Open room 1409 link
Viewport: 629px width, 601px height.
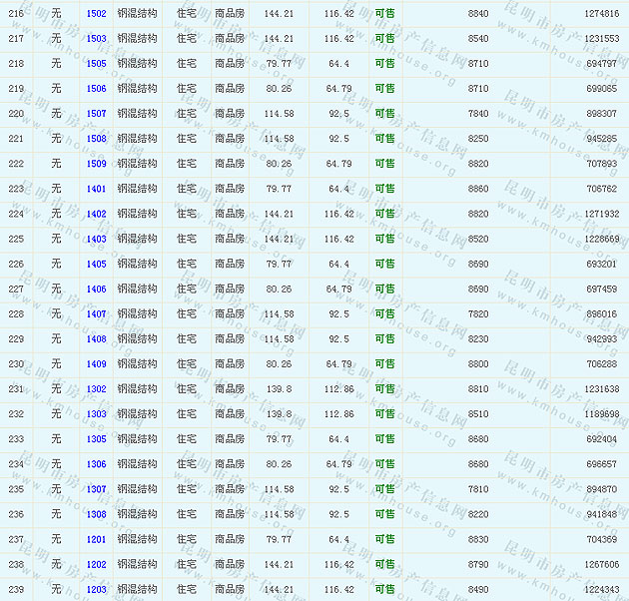pos(96,364)
